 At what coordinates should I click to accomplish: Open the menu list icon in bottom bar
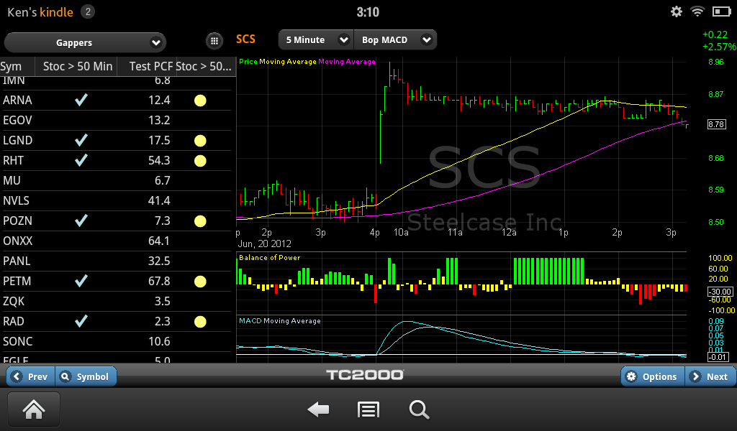(368, 409)
